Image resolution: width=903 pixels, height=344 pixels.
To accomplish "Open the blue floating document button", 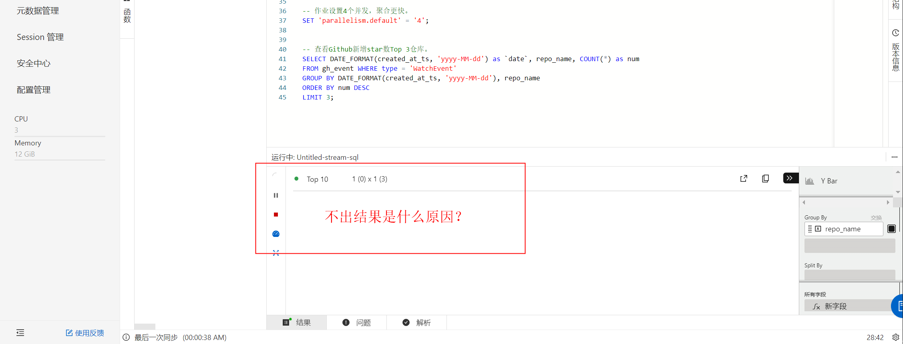I will [x=898, y=306].
